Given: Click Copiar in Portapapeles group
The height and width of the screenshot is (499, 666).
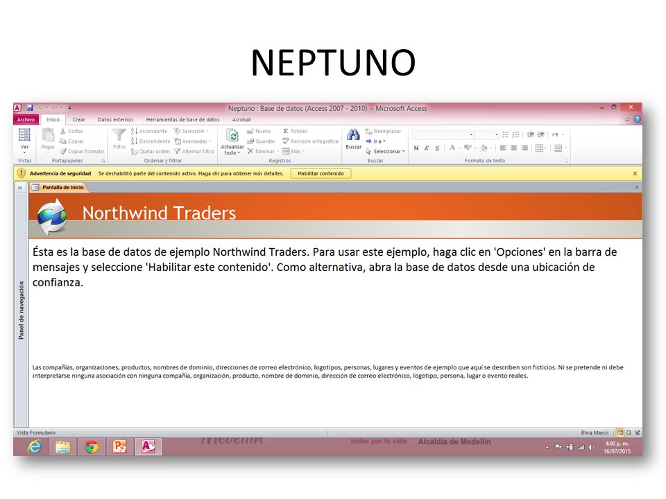Looking at the screenshot, I should [x=71, y=141].
